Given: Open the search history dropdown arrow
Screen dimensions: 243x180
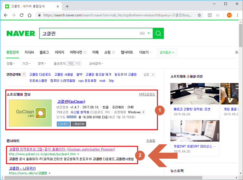Looking at the screenshot, I should pos(148,33).
